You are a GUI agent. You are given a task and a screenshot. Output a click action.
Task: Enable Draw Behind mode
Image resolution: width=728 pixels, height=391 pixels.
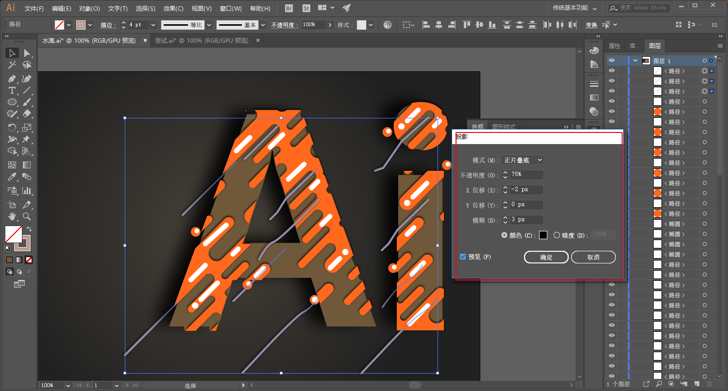pos(20,272)
